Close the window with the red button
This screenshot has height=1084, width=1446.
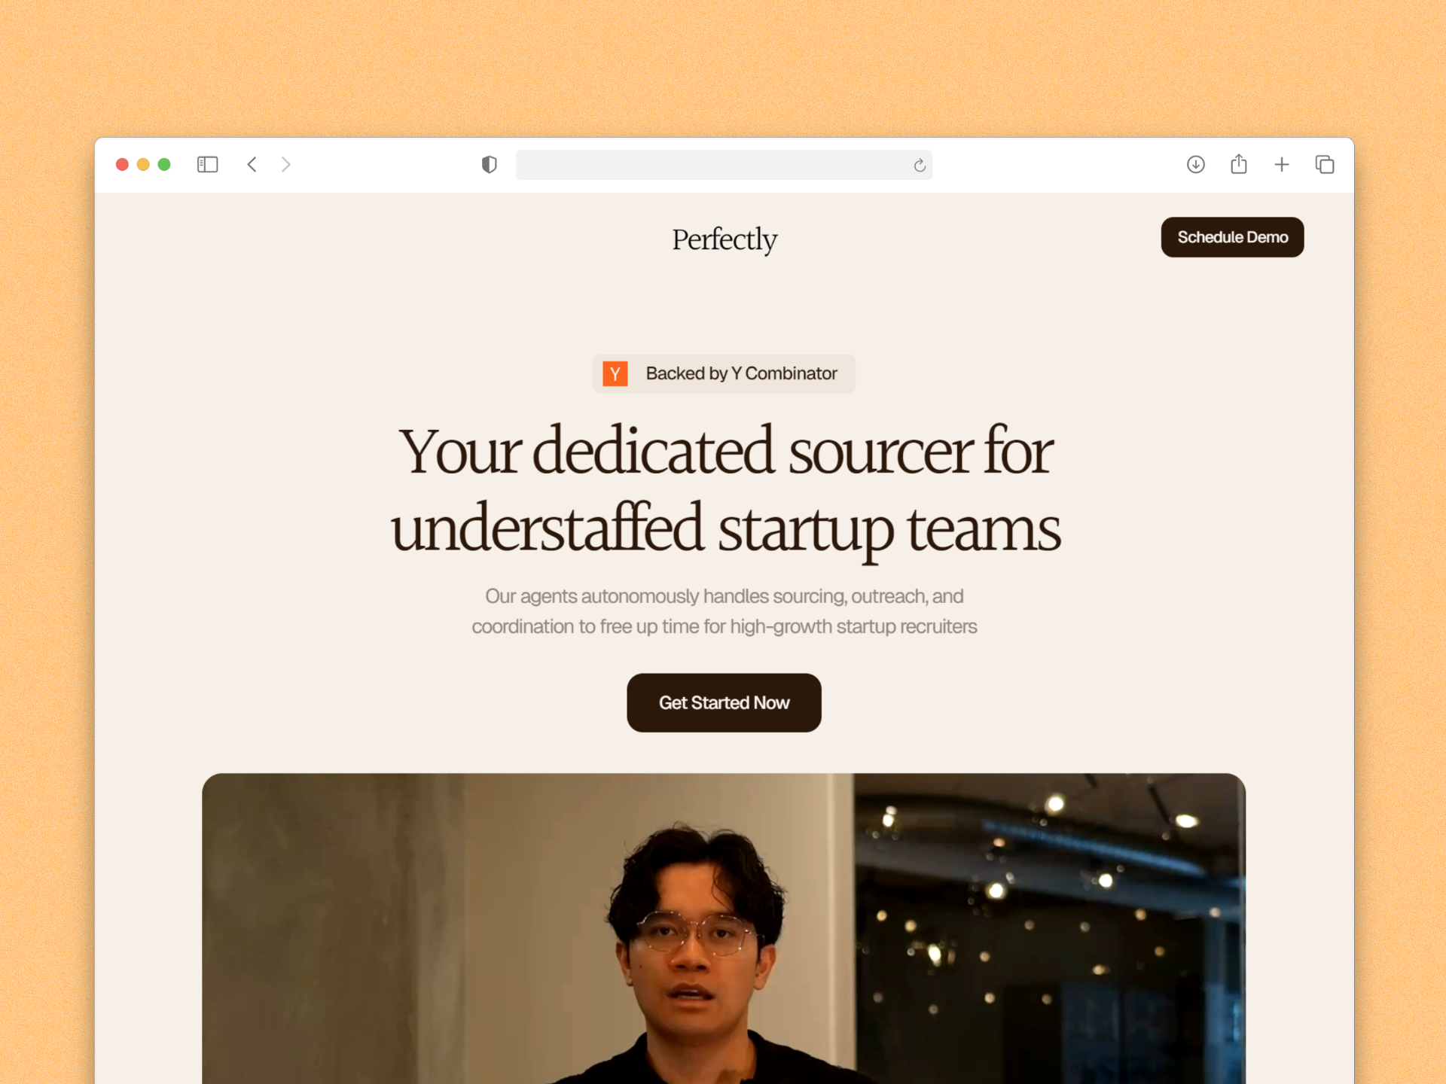[122, 164]
